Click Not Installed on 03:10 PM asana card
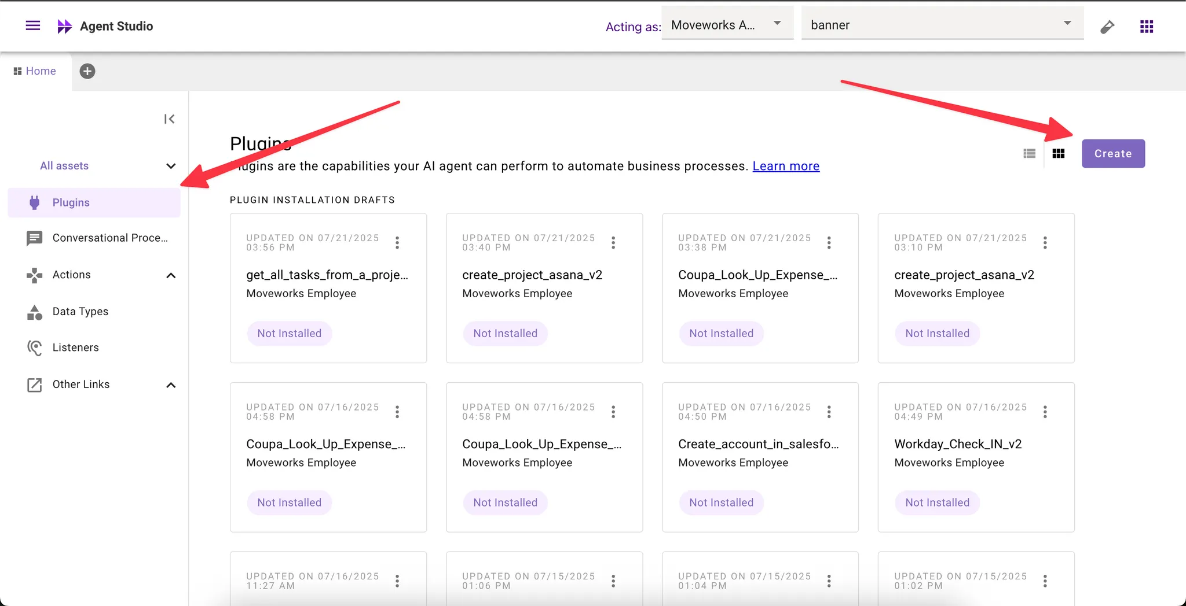 click(x=938, y=334)
